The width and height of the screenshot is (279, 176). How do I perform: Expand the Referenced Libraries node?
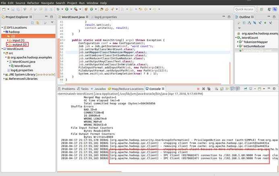tap(4, 79)
